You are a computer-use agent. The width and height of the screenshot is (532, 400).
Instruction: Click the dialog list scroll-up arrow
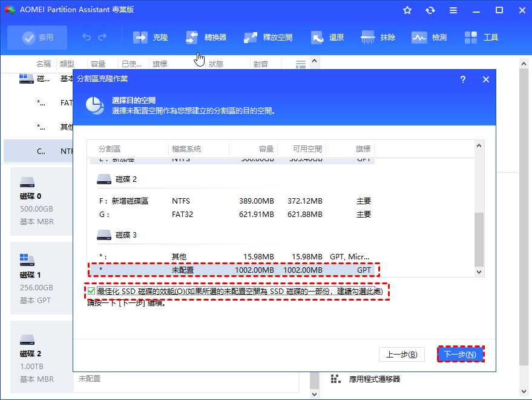(x=479, y=145)
